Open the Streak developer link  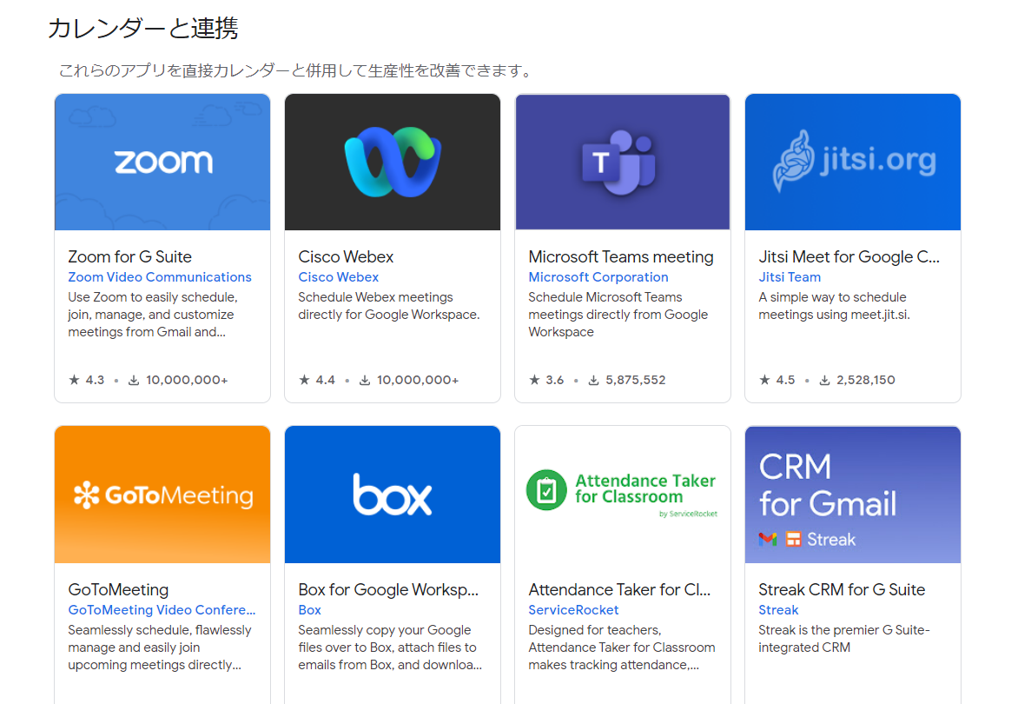coord(778,610)
